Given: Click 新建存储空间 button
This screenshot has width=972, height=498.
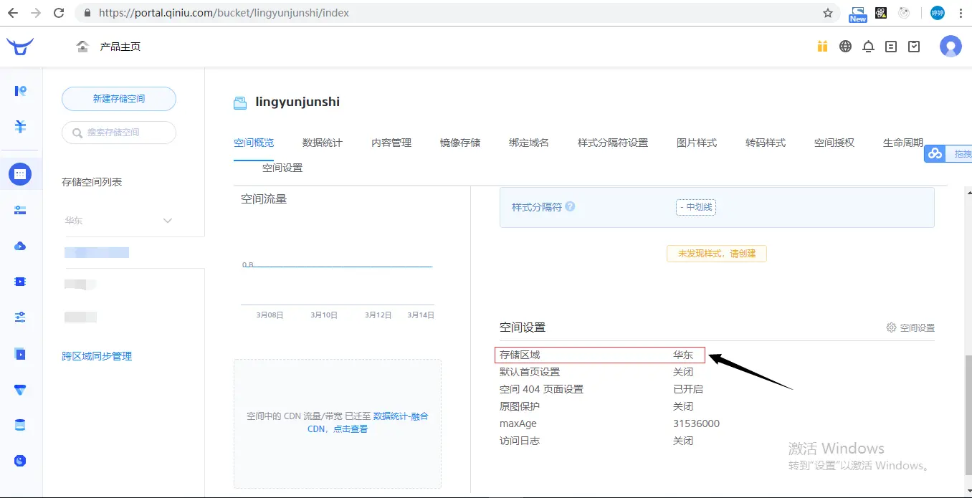Looking at the screenshot, I should [119, 99].
